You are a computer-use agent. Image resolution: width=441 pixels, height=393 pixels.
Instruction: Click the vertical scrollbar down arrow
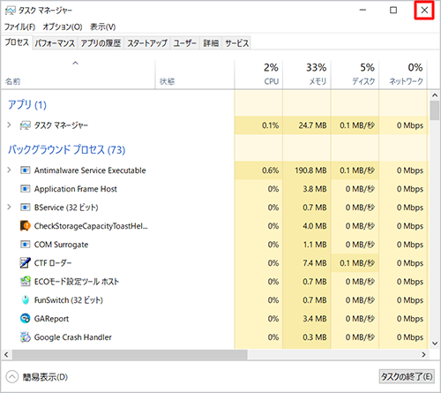[x=435, y=344]
